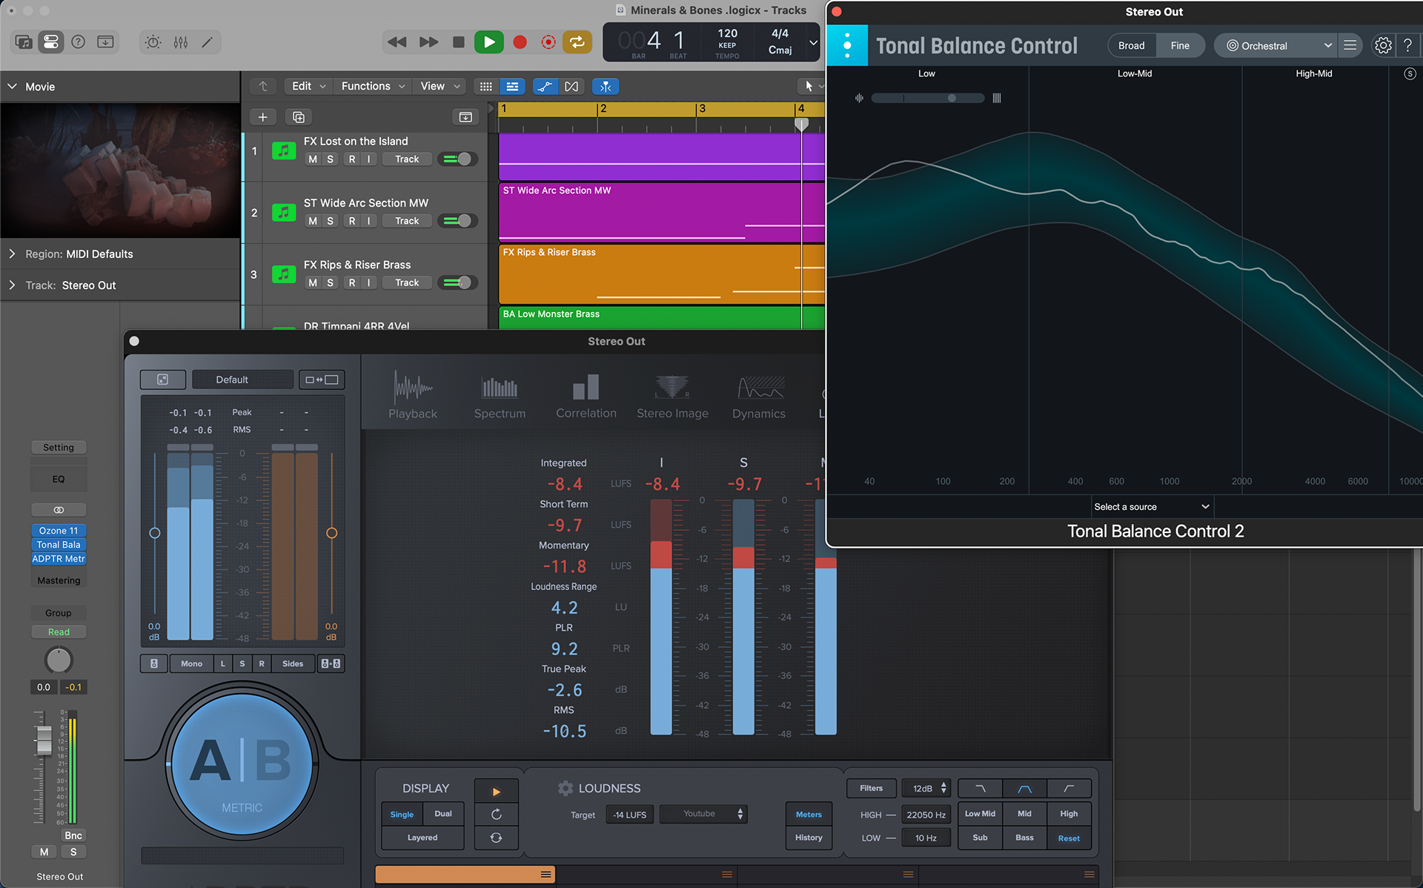Enable Mono monitoring in metering plugin
The height and width of the screenshot is (888, 1423).
[191, 663]
